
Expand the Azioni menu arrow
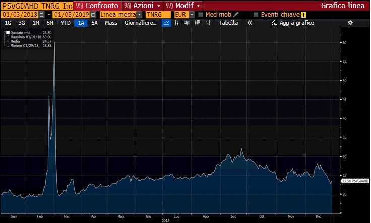tap(159, 6)
